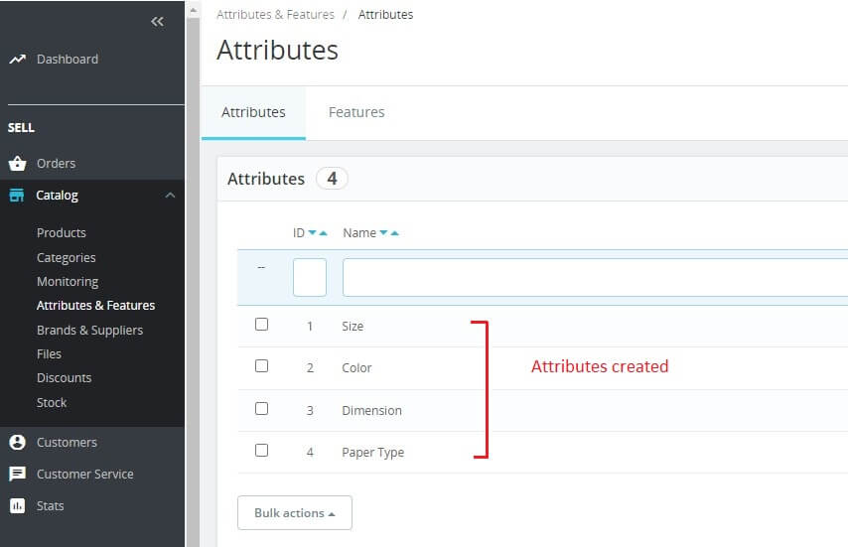
Task: Go to Categories under Catalog
Action: coord(66,258)
